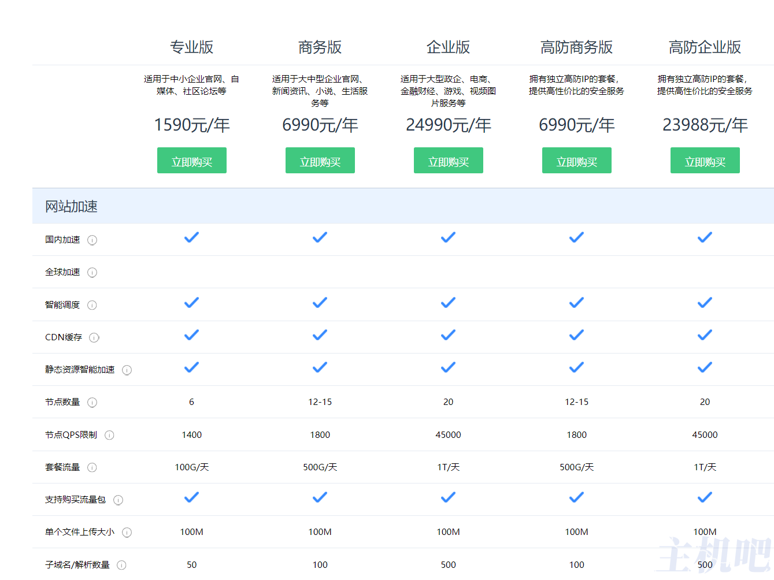Click info icon next to 全球加速
Screen dimensions: 774x580
point(92,273)
